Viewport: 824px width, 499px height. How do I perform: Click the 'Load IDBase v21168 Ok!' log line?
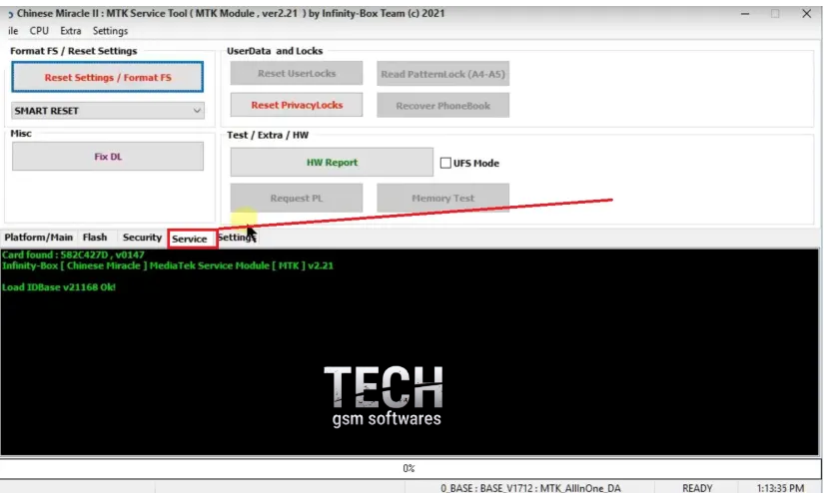coord(59,287)
